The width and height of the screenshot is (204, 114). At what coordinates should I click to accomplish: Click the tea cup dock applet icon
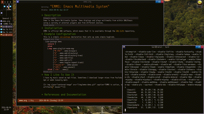tap(200, 2)
